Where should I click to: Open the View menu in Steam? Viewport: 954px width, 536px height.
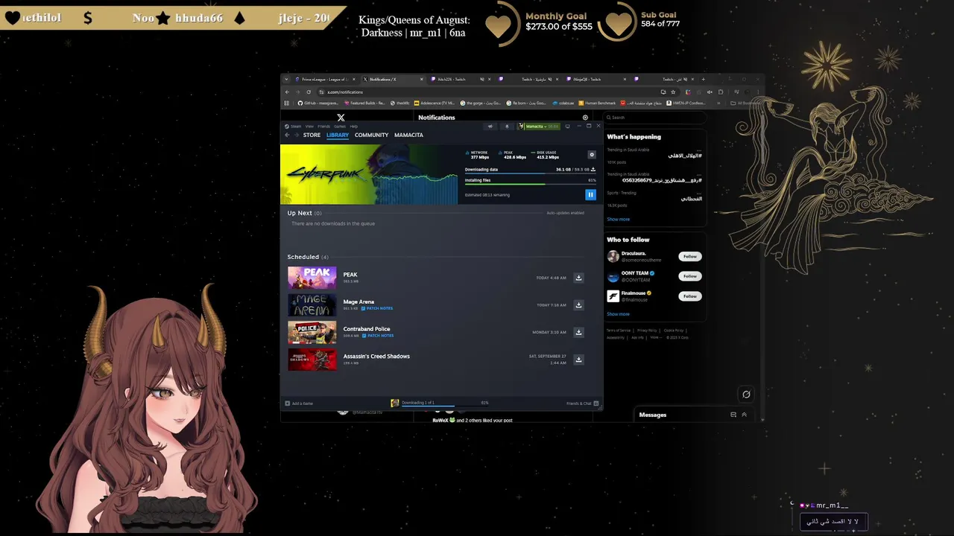pyautogui.click(x=309, y=127)
